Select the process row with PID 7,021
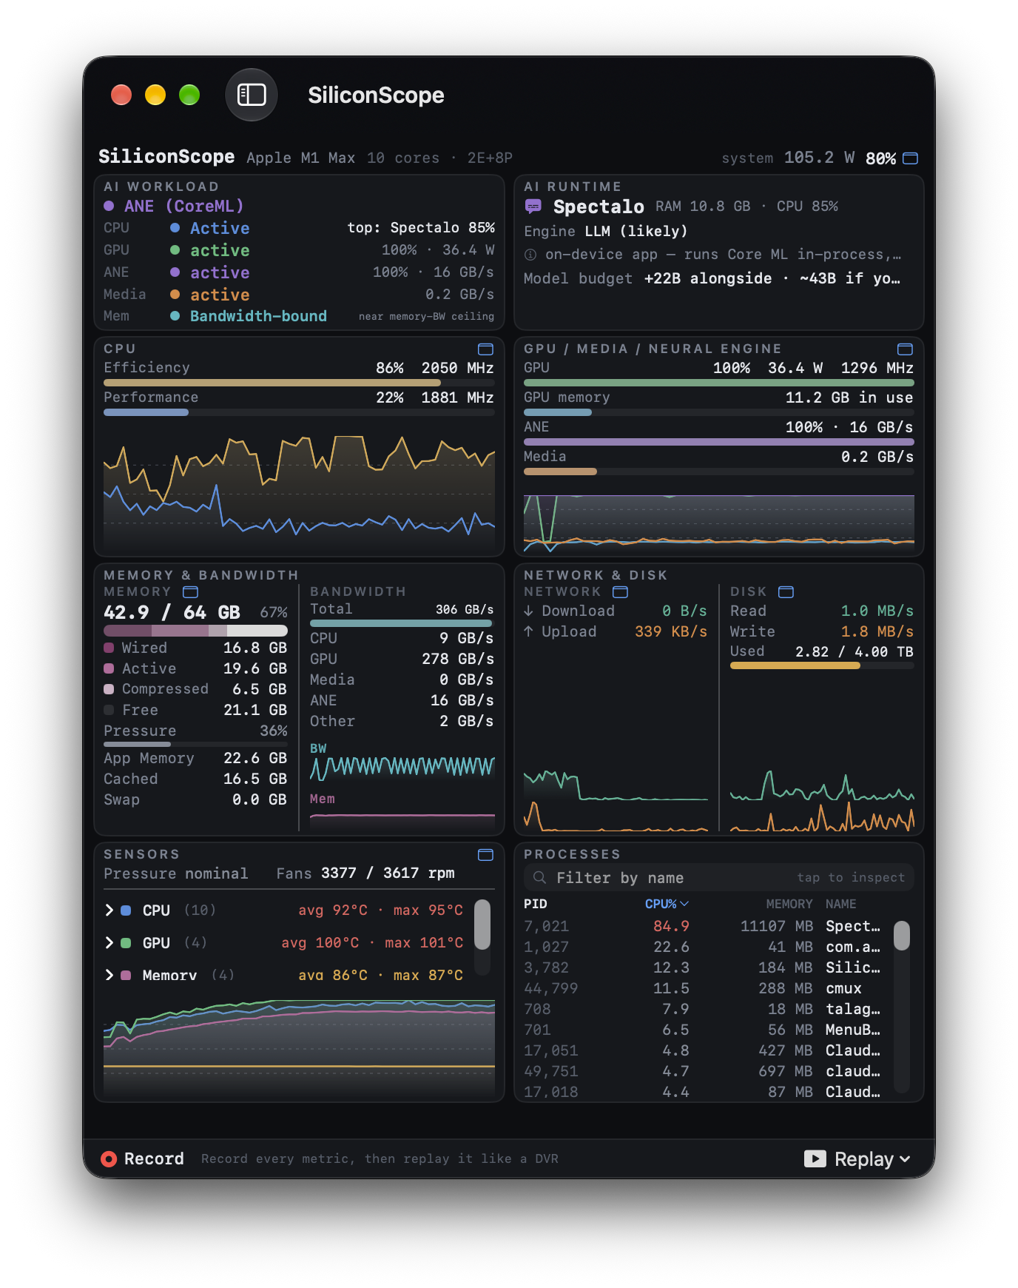 click(x=703, y=927)
